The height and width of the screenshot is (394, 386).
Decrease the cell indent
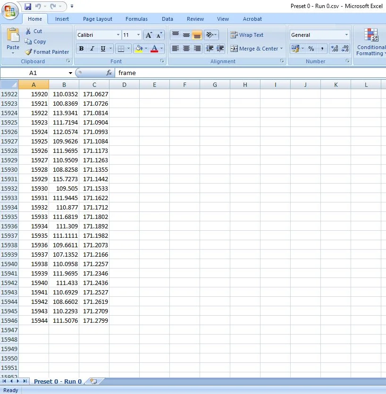tap(210, 49)
